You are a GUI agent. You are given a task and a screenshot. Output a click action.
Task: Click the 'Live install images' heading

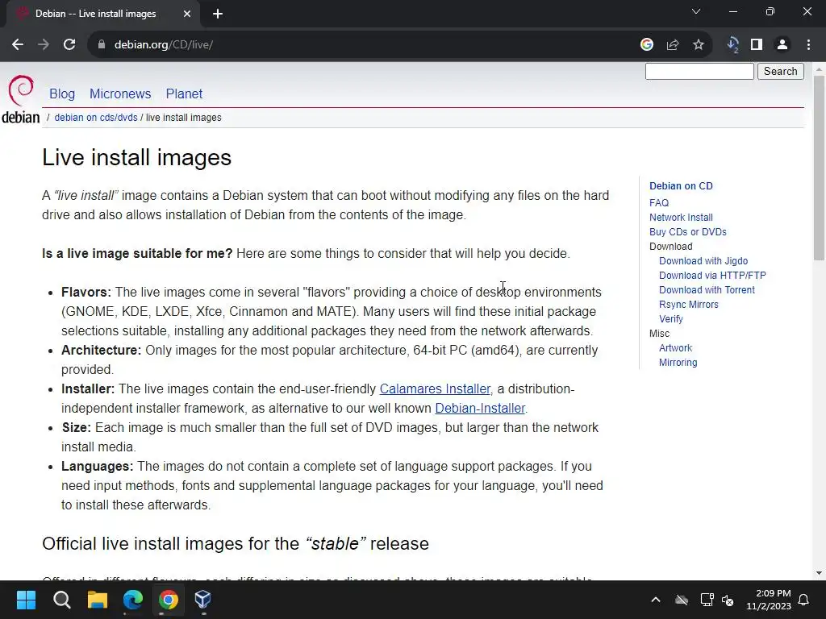pyautogui.click(x=136, y=157)
